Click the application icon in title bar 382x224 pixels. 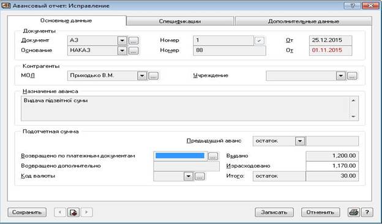tap(6, 6)
